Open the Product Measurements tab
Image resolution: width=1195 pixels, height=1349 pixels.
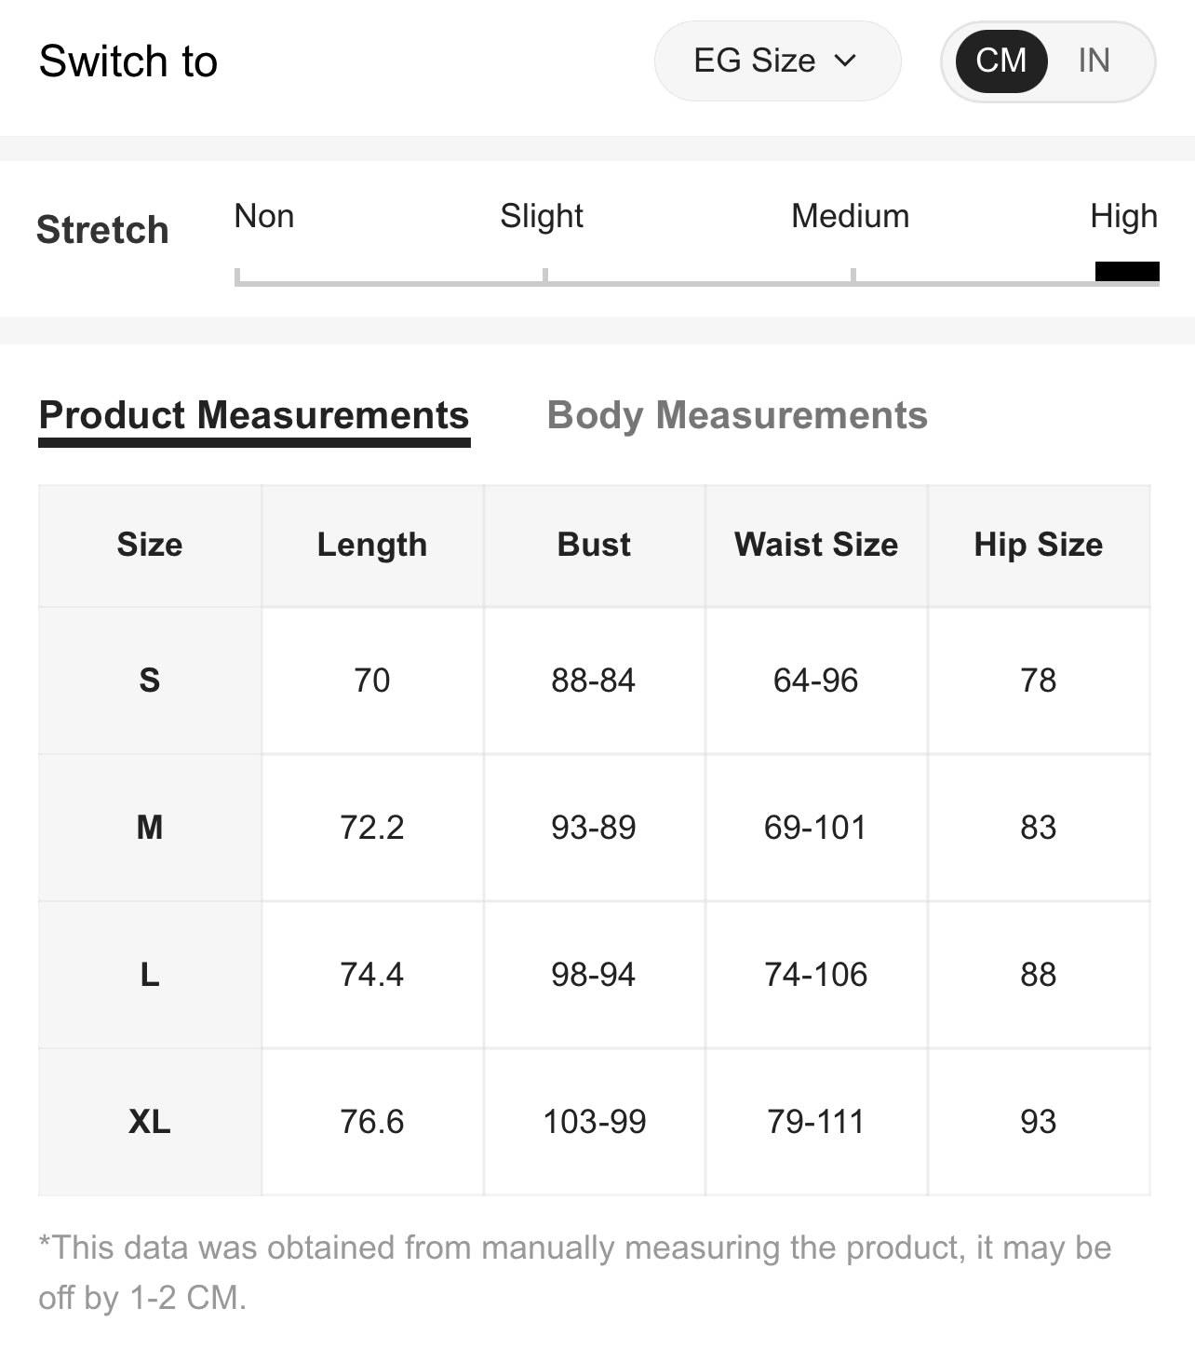pos(253,415)
